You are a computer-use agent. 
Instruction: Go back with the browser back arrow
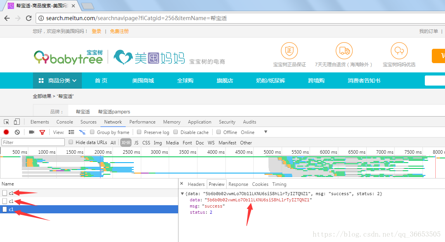click(7, 18)
